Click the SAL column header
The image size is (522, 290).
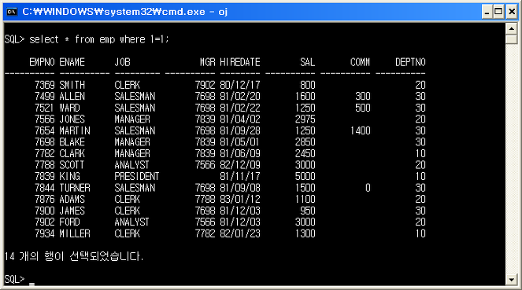coord(307,62)
